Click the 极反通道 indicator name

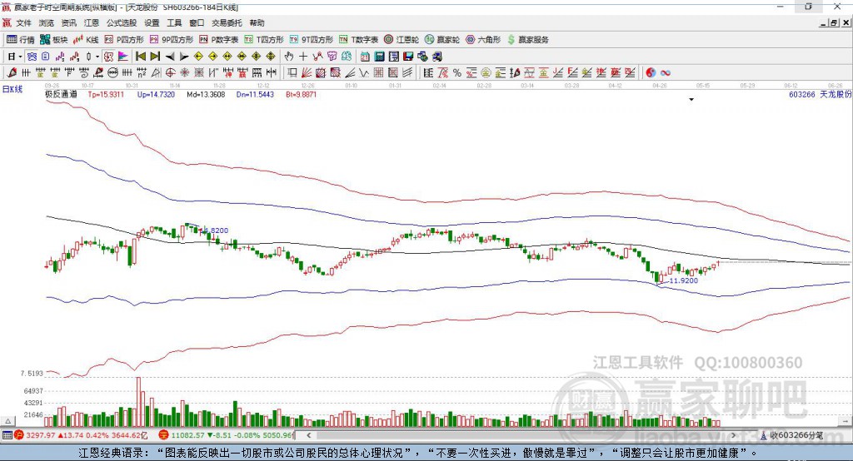click(x=61, y=94)
